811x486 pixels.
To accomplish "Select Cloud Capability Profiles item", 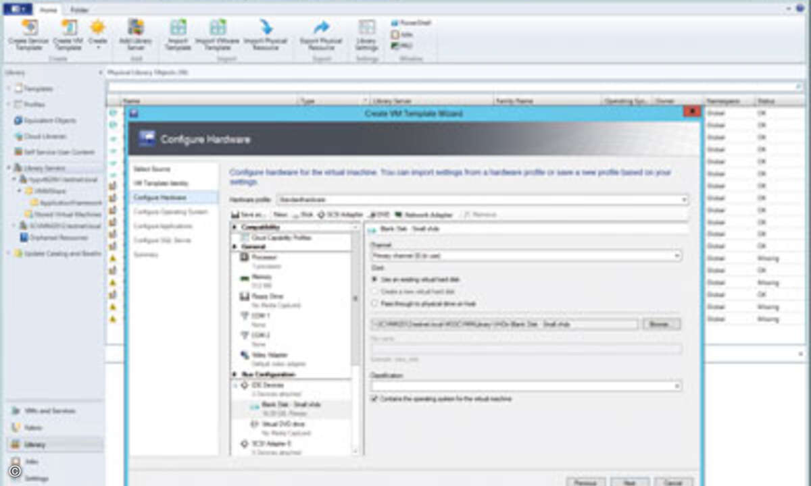I will 276,238.
